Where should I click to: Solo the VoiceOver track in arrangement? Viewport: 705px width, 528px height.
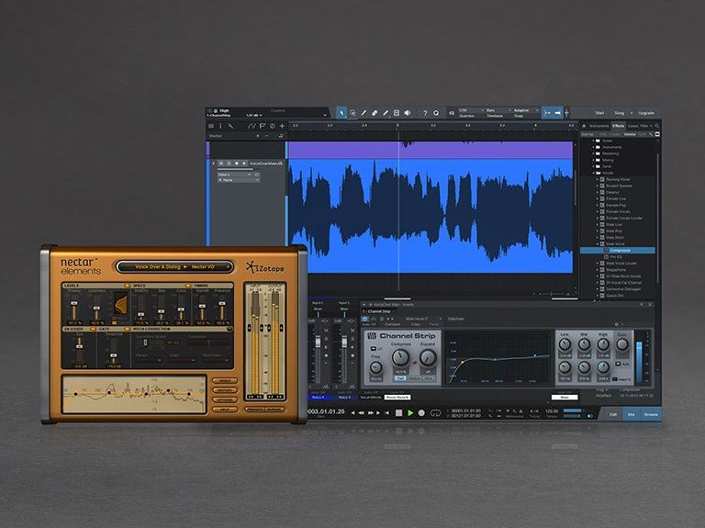[229, 163]
